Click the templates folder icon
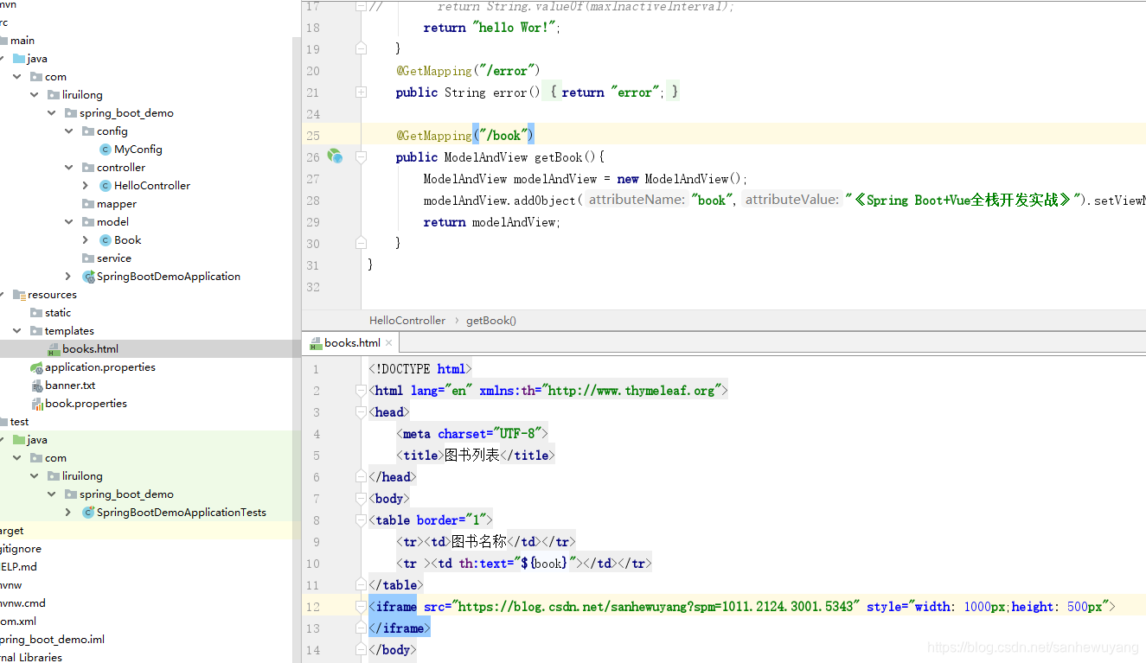The height and width of the screenshot is (663, 1146). [x=36, y=331]
